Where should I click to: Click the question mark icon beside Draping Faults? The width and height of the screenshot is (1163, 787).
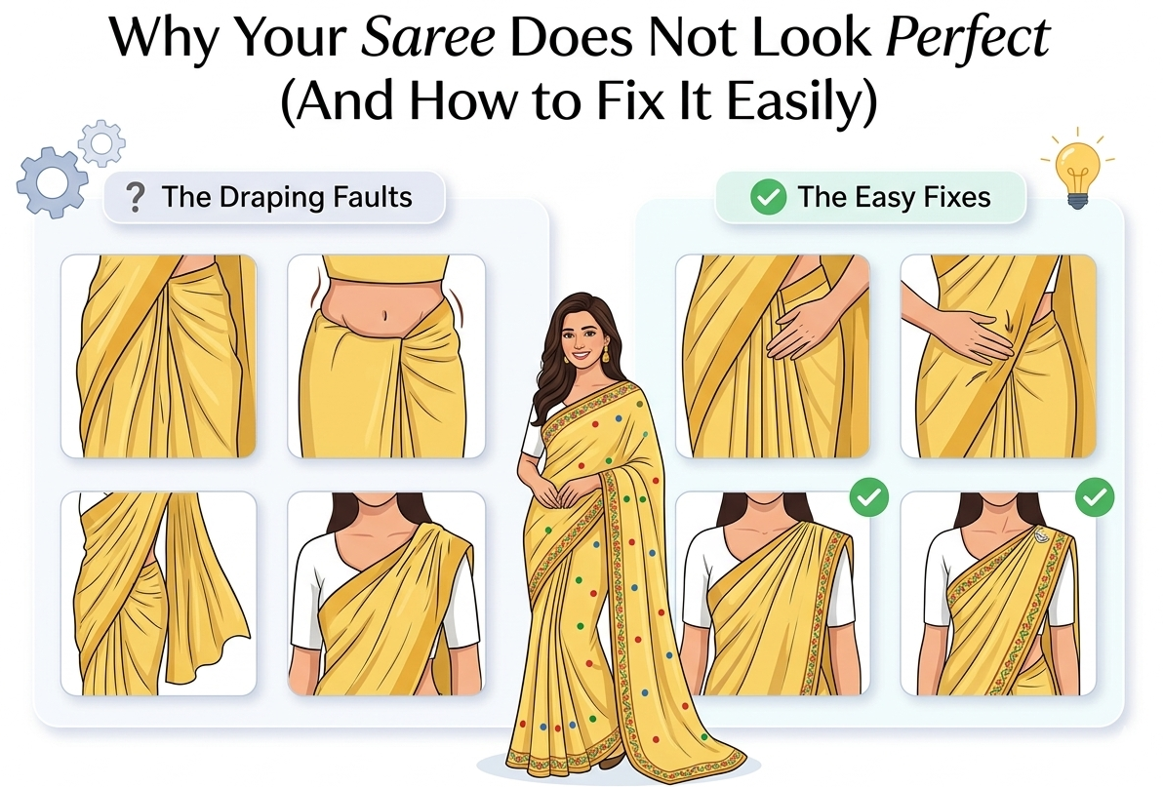pyautogui.click(x=135, y=198)
